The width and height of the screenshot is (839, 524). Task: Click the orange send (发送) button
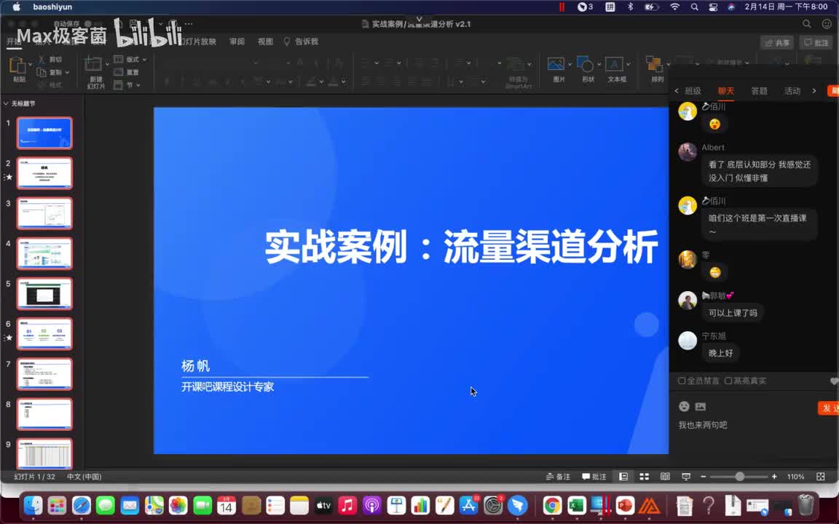828,408
